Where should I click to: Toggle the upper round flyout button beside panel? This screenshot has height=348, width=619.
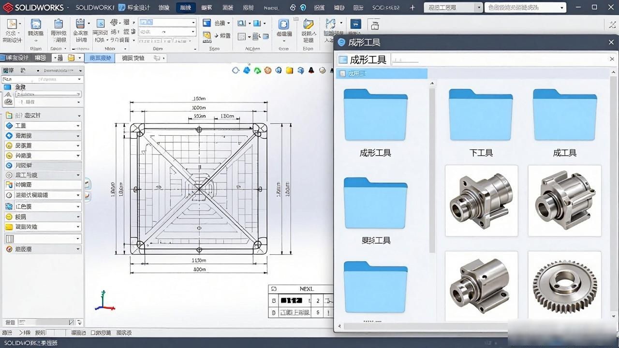[87, 184]
